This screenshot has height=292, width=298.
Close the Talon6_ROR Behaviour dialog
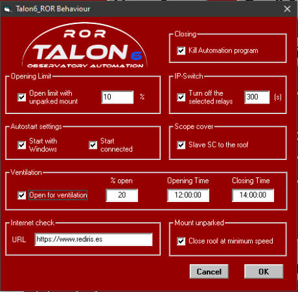click(x=287, y=9)
